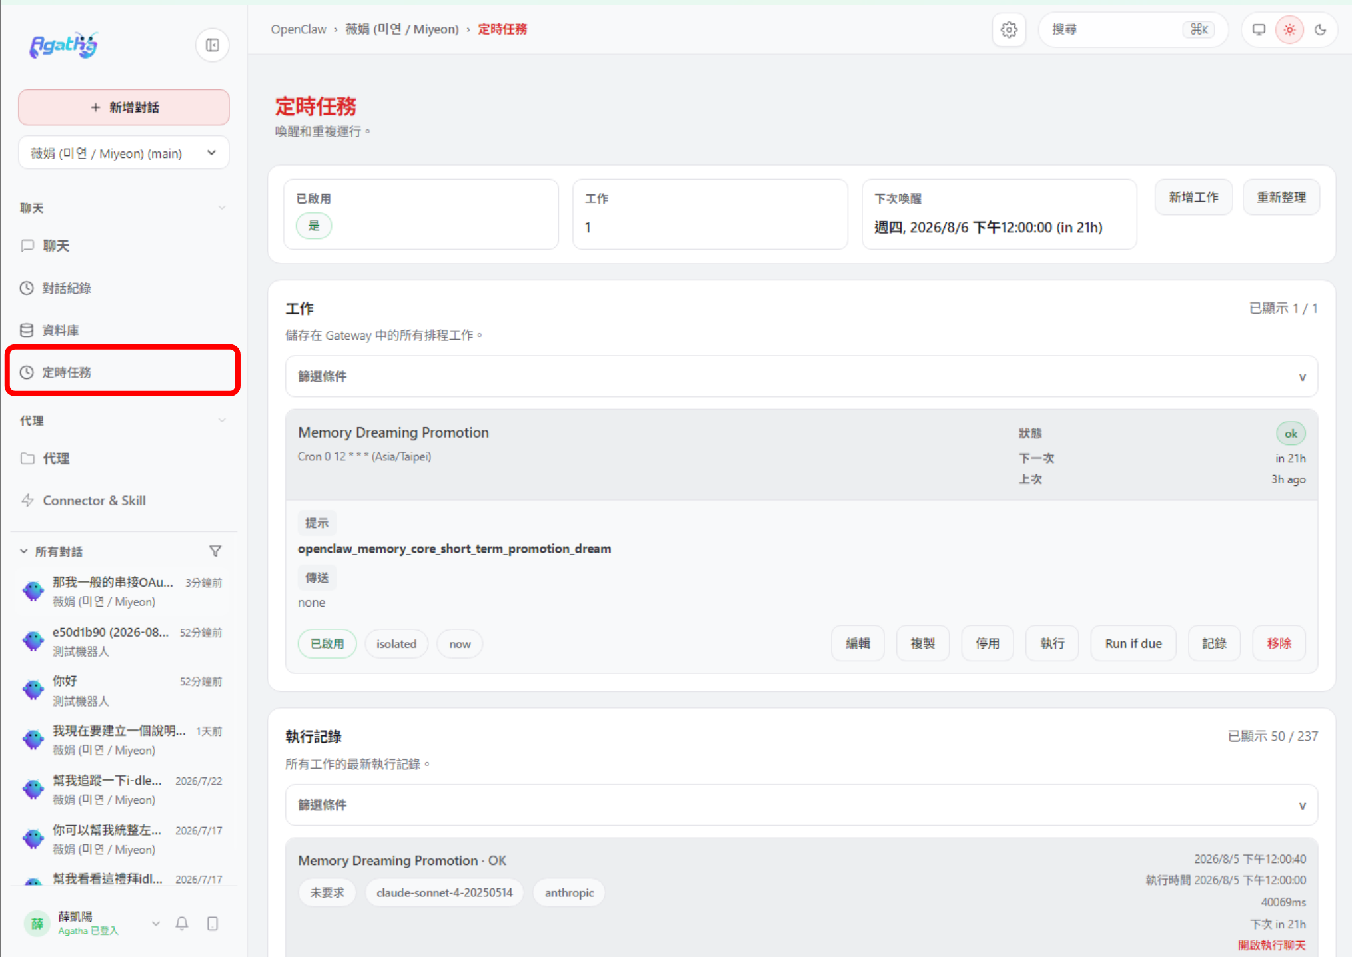The image size is (1352, 957).
Task: Open the 代理 folder item
Action: tap(123, 458)
